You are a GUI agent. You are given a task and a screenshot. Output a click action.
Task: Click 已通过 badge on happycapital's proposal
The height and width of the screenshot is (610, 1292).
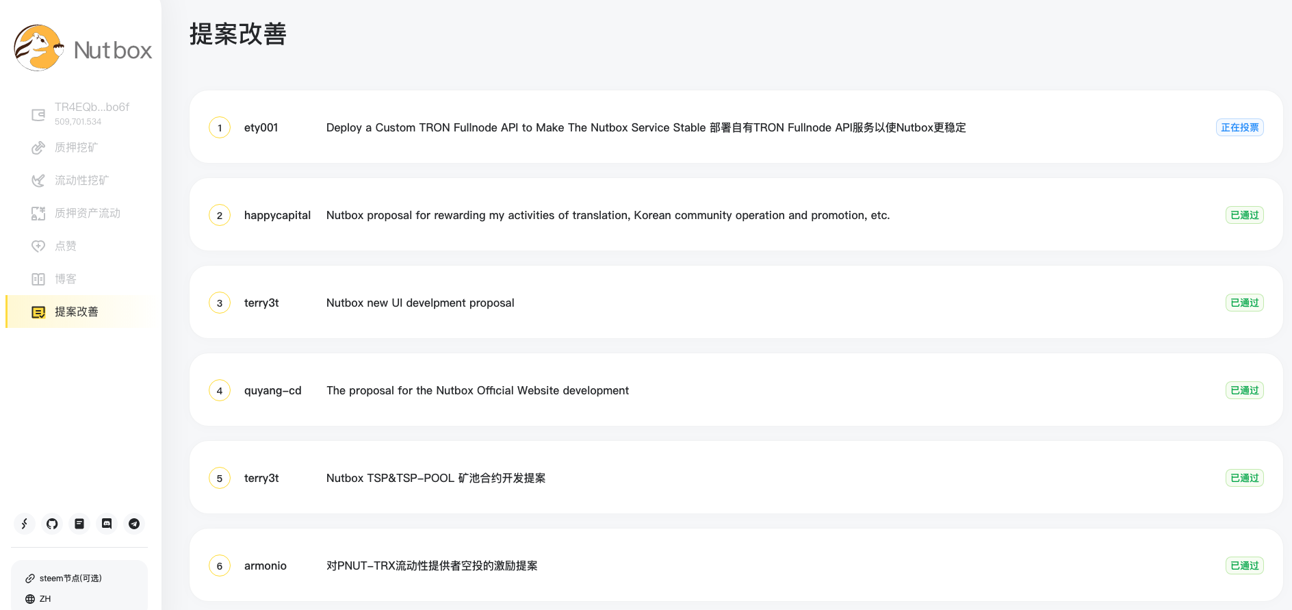pyautogui.click(x=1245, y=215)
